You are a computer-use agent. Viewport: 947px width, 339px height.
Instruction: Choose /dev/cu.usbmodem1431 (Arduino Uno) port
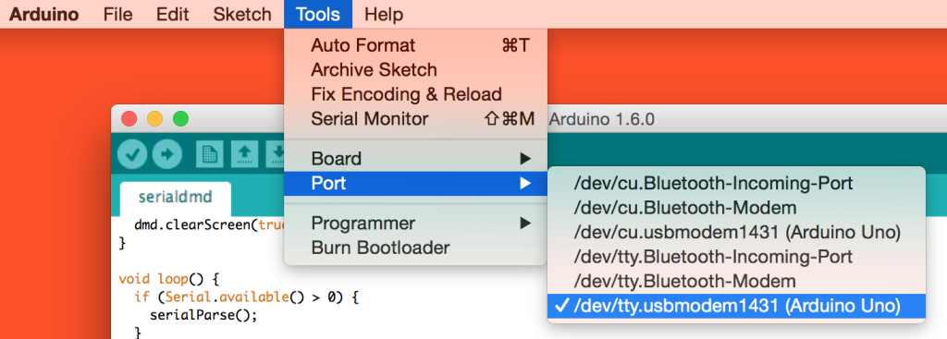point(736,232)
